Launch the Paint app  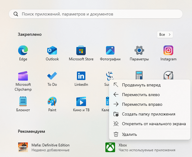[52, 101]
